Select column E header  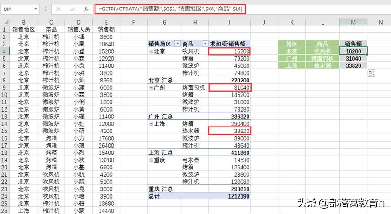tap(106, 22)
